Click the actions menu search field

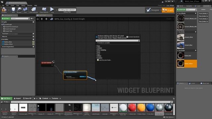pyautogui.click(x=118, y=40)
